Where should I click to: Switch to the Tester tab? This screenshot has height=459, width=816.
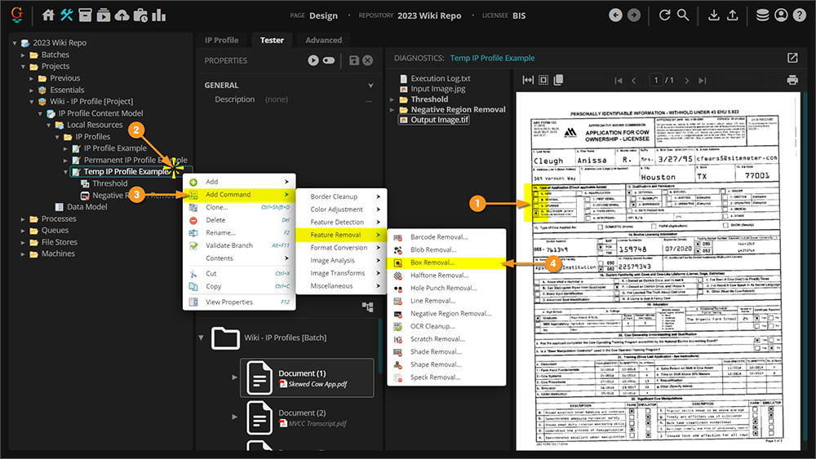click(272, 40)
